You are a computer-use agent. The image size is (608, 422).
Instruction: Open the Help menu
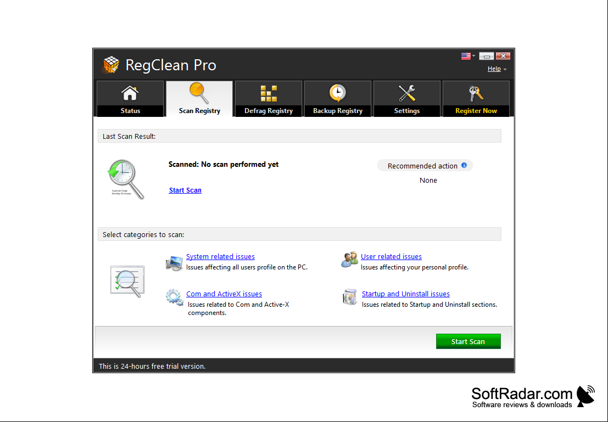pos(494,69)
